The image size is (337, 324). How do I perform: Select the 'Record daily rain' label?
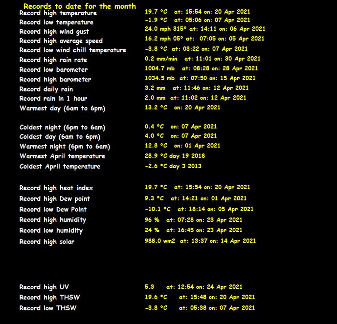point(46,89)
